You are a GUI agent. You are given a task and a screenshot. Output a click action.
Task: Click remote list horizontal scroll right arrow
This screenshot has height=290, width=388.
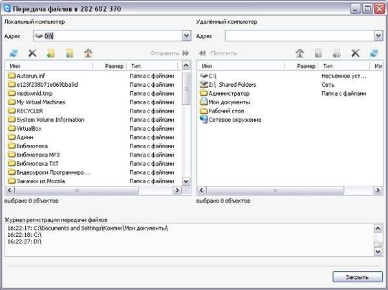(378, 190)
